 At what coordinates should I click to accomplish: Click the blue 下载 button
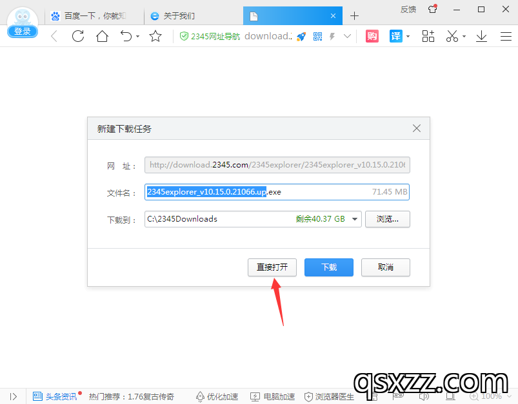click(x=329, y=267)
